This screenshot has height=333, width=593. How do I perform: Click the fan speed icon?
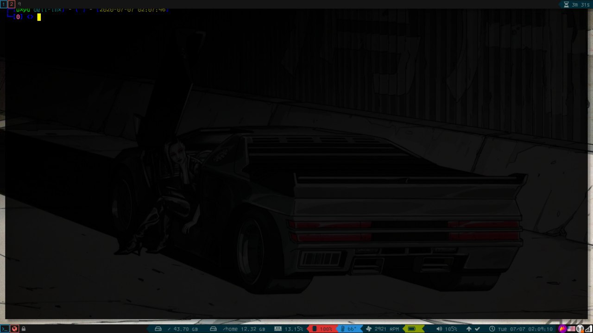pos(369,329)
